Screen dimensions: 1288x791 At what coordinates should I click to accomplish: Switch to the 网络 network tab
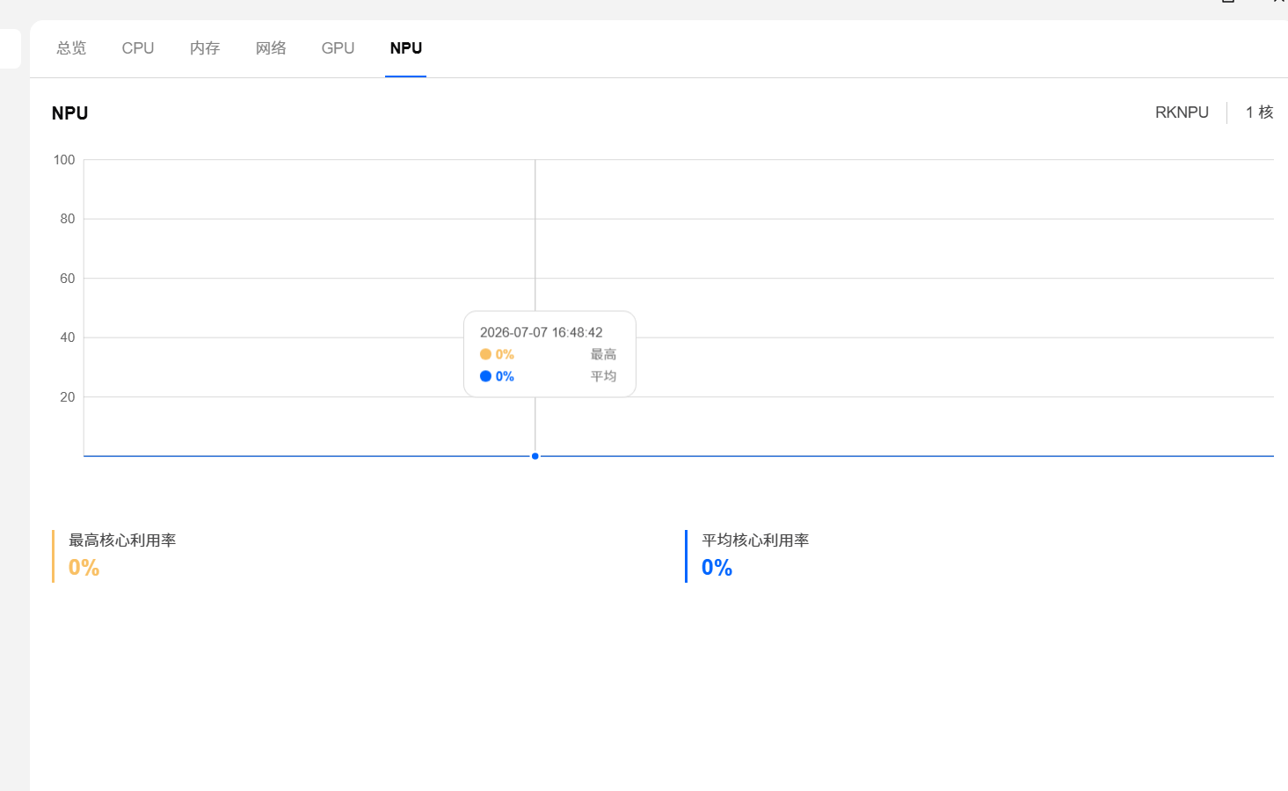click(x=271, y=48)
